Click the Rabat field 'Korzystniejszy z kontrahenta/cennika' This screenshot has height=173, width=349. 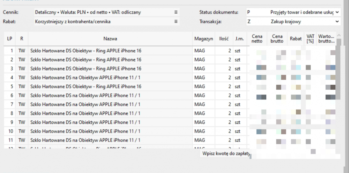[107, 22]
